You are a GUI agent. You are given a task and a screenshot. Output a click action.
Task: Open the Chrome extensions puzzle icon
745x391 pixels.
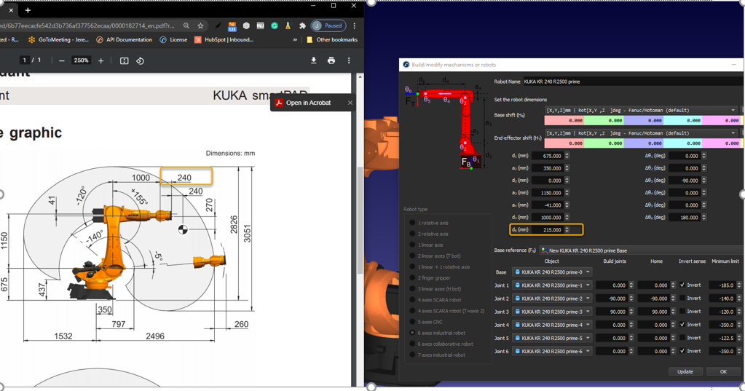point(302,25)
